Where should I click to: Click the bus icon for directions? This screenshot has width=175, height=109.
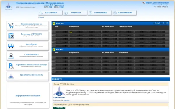tap(11, 46)
